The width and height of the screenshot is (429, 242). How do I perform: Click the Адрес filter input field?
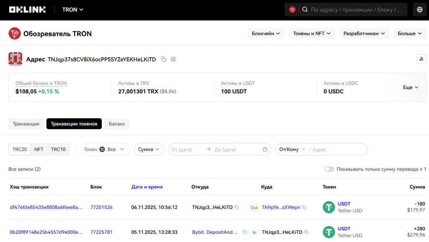338,150
